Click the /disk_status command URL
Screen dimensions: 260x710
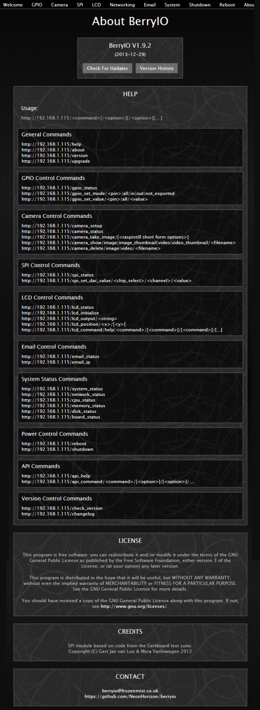pyautogui.click(x=59, y=412)
